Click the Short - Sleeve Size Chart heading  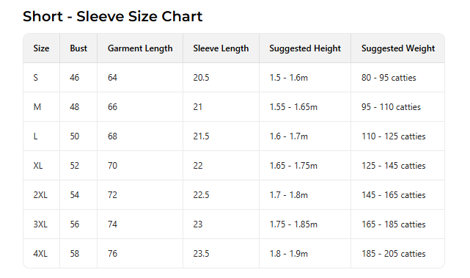pyautogui.click(x=113, y=16)
